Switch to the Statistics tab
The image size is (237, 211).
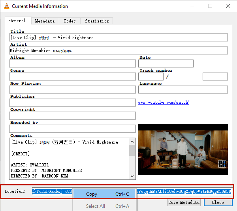97,21
